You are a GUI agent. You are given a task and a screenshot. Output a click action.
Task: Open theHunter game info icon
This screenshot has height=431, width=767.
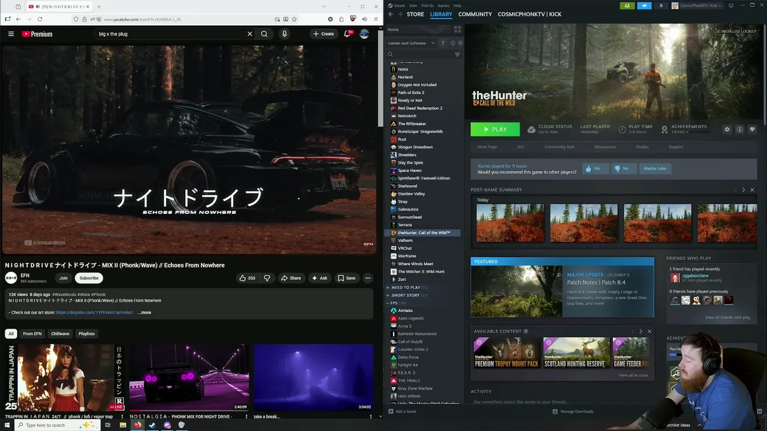tap(740, 129)
